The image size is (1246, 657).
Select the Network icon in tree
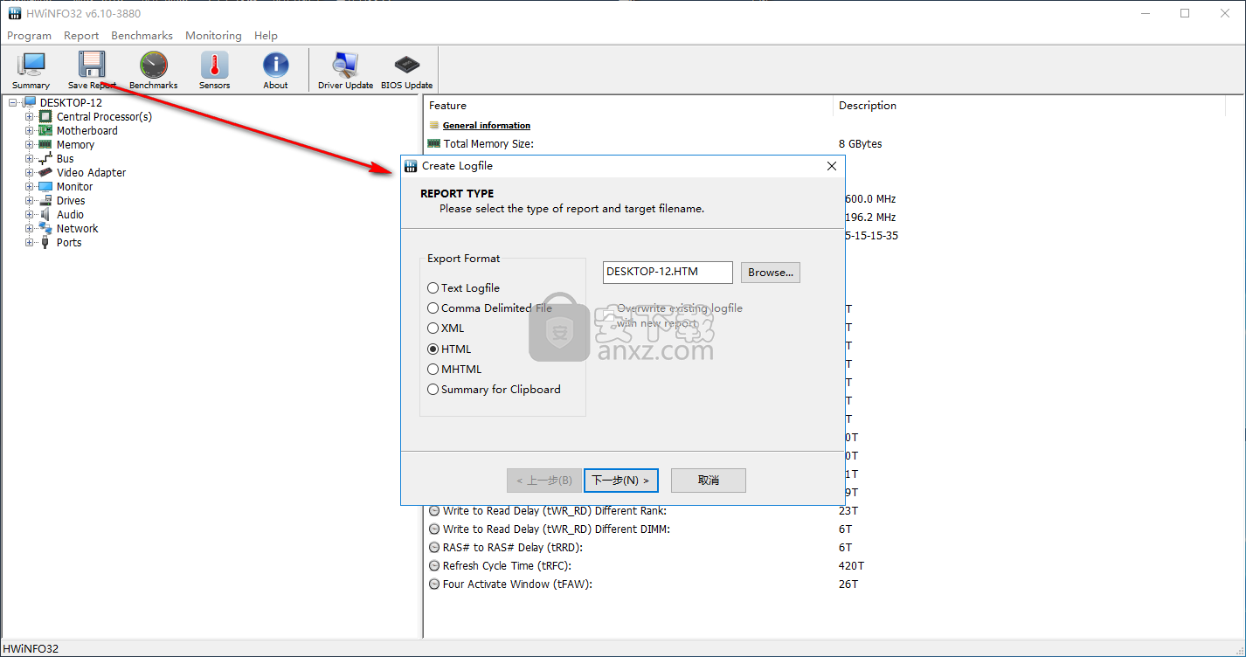[45, 228]
